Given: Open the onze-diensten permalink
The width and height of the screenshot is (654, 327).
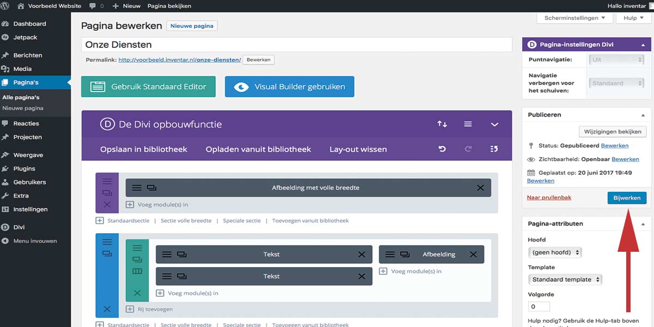Looking at the screenshot, I should coord(179,60).
